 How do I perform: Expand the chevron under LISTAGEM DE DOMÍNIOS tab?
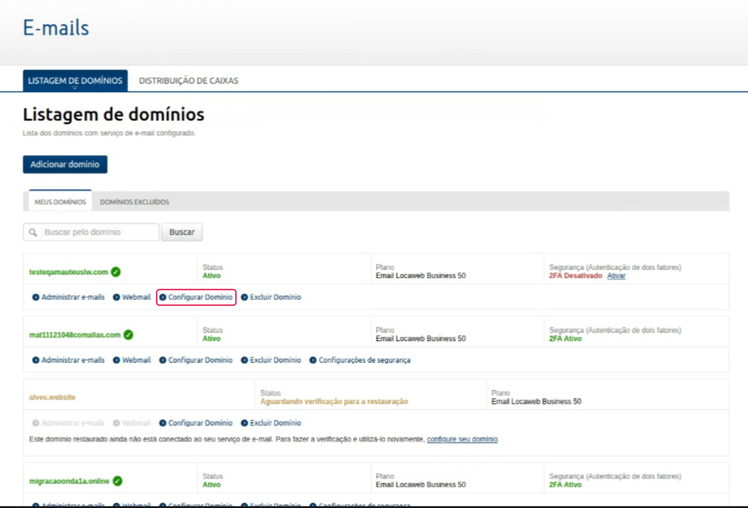74,88
